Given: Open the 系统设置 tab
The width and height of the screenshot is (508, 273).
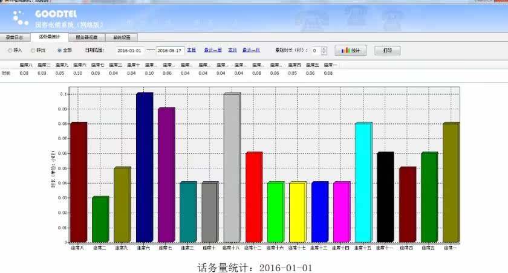Looking at the screenshot, I should click(x=122, y=37).
